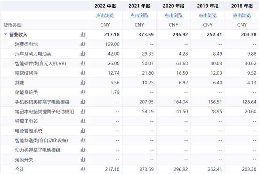Click the chart icon next to 精密结构件
The image size is (259, 174).
pyautogui.click(x=83, y=73)
